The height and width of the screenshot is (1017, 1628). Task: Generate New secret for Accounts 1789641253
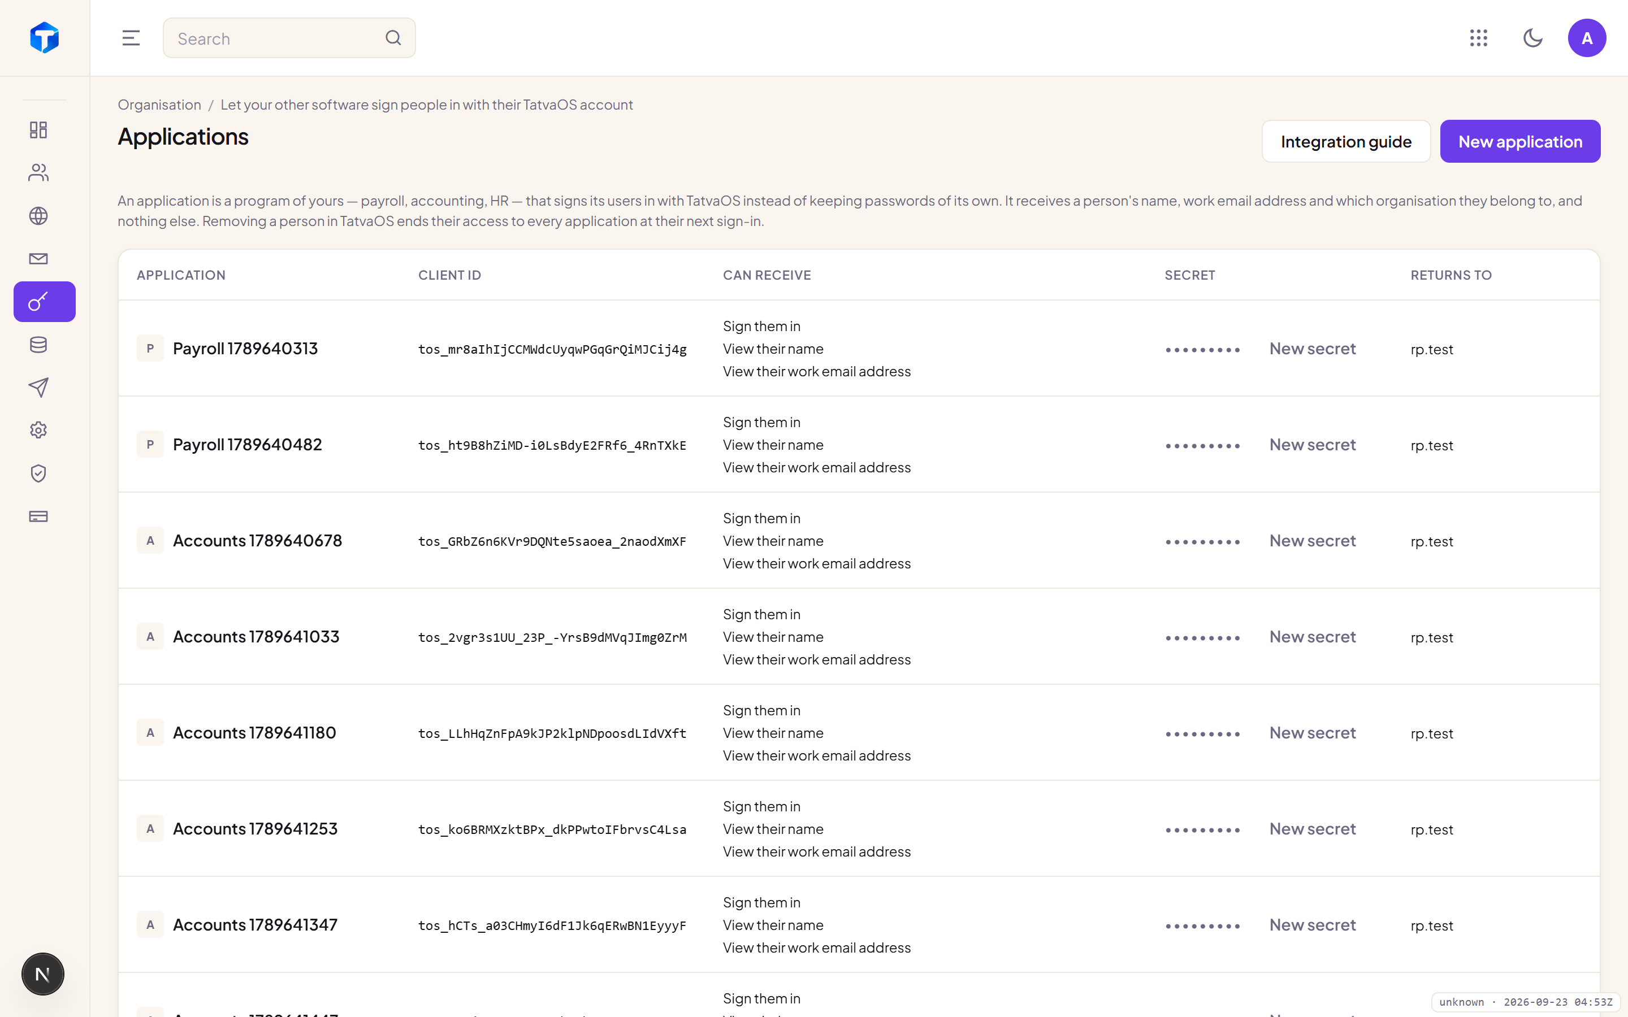pos(1312,829)
